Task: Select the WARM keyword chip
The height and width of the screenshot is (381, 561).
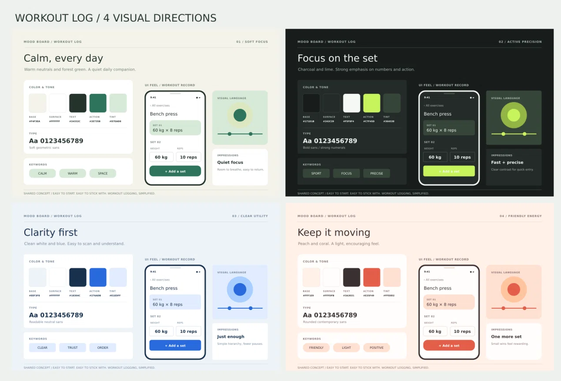Action: point(73,173)
